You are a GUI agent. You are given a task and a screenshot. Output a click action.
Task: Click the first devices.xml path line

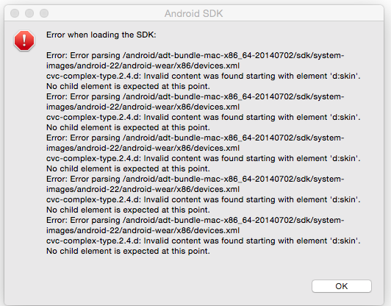(x=143, y=65)
